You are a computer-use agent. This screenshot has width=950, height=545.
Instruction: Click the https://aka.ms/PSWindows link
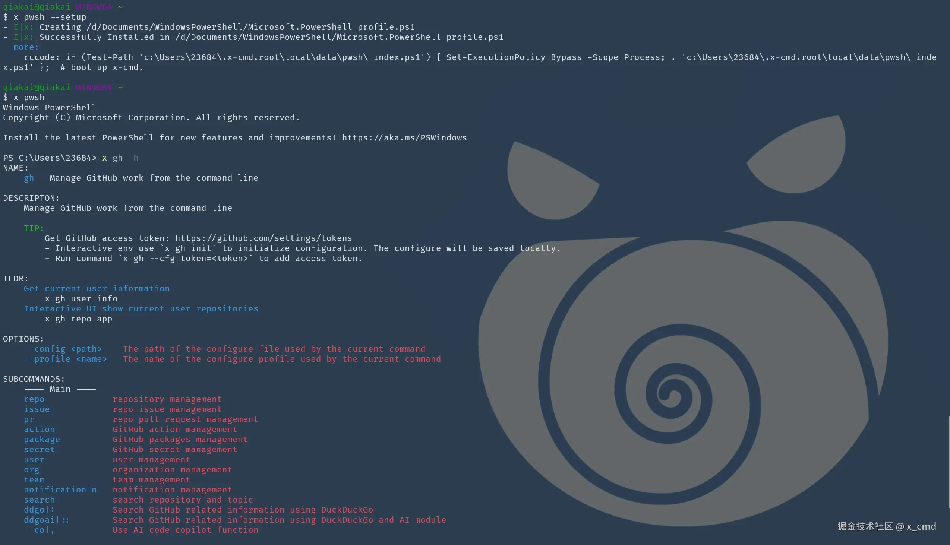coord(404,138)
